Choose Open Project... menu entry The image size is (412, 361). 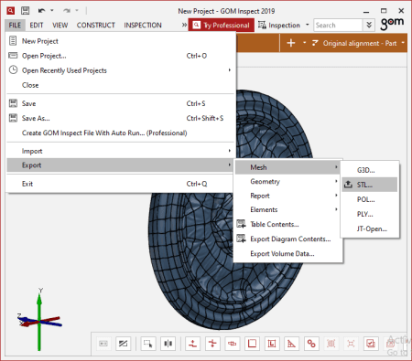click(x=121, y=56)
